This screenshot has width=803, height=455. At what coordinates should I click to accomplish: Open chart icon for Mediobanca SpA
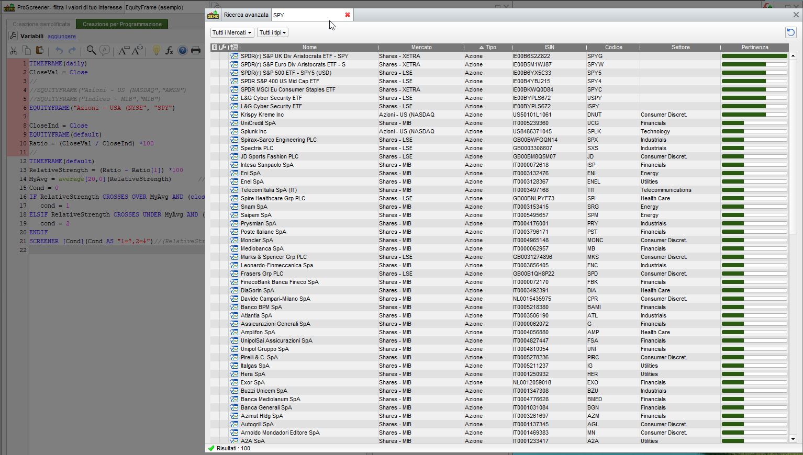click(234, 248)
